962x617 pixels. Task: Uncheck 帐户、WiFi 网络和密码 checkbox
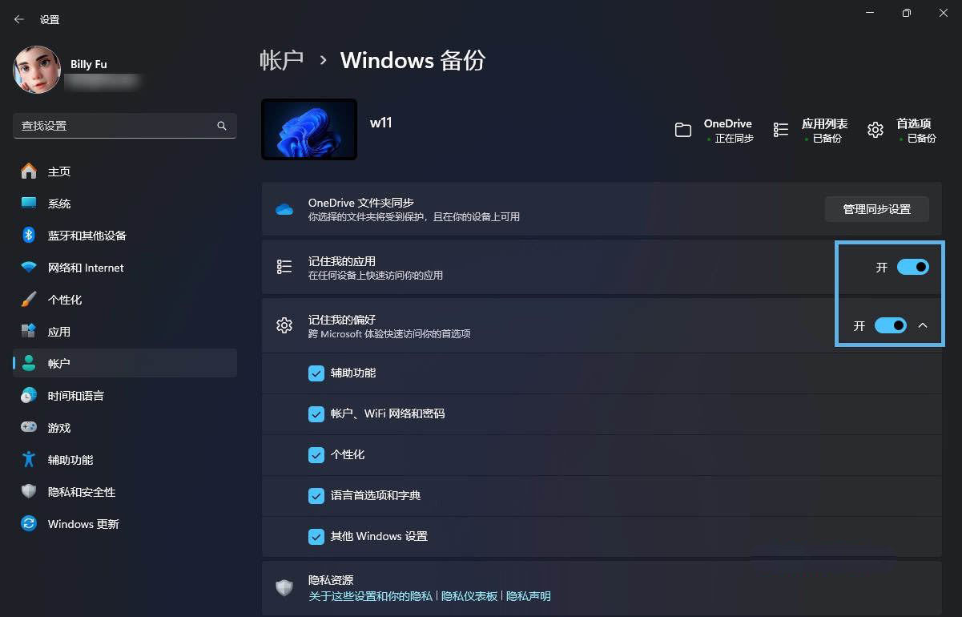point(316,414)
